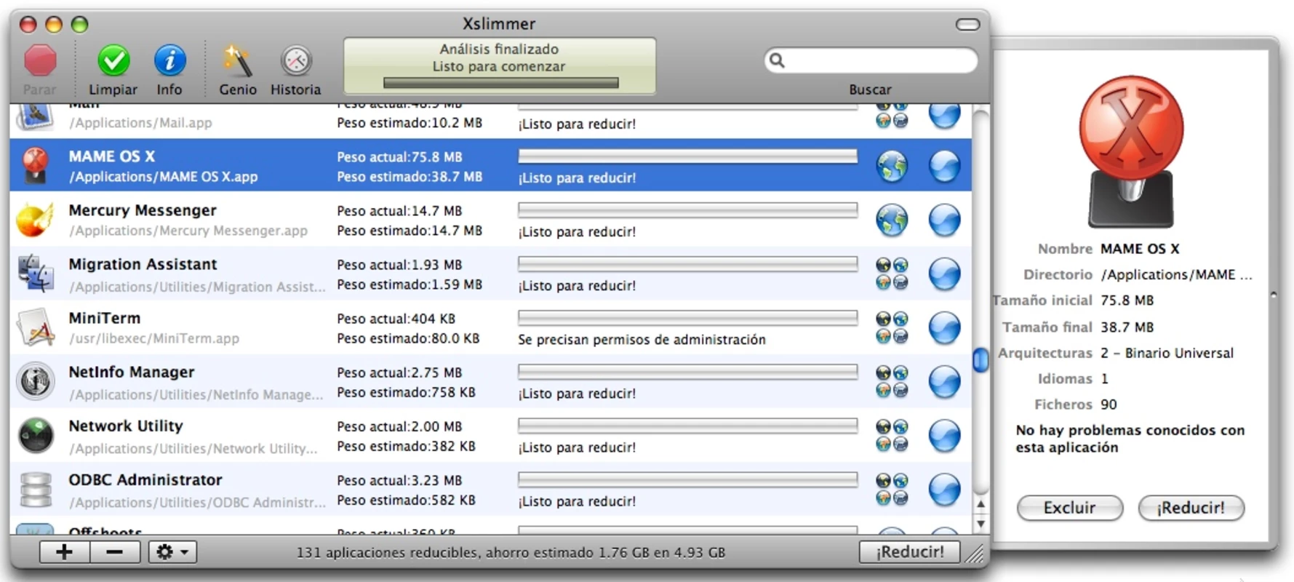Click the size bar in MAME OS X row
This screenshot has height=582, width=1294.
click(687, 156)
